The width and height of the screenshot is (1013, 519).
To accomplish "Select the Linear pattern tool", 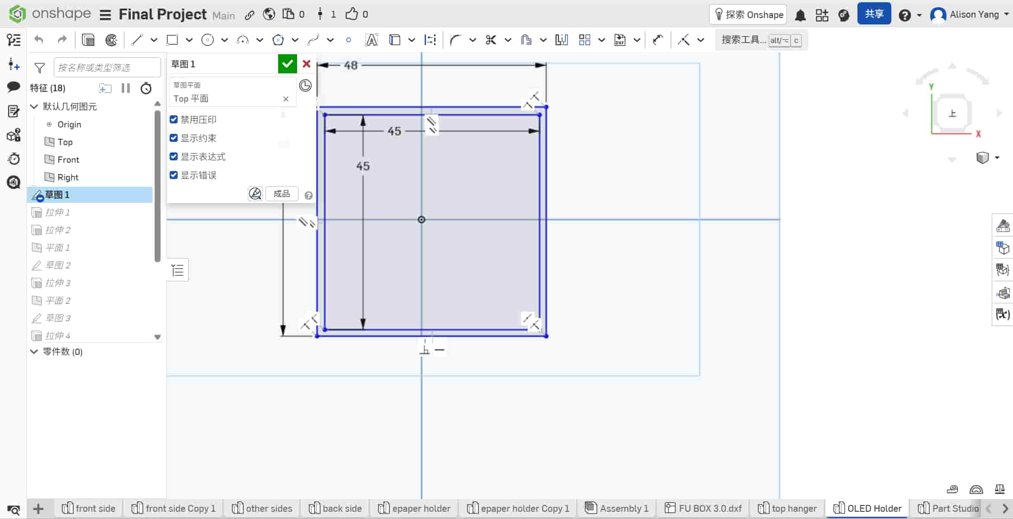I will point(585,40).
